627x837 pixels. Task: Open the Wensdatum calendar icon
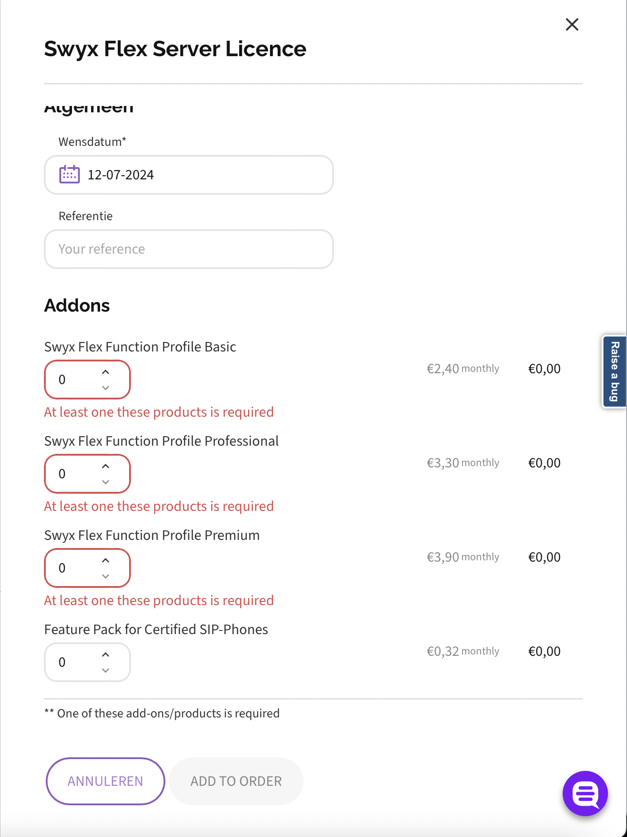point(69,174)
